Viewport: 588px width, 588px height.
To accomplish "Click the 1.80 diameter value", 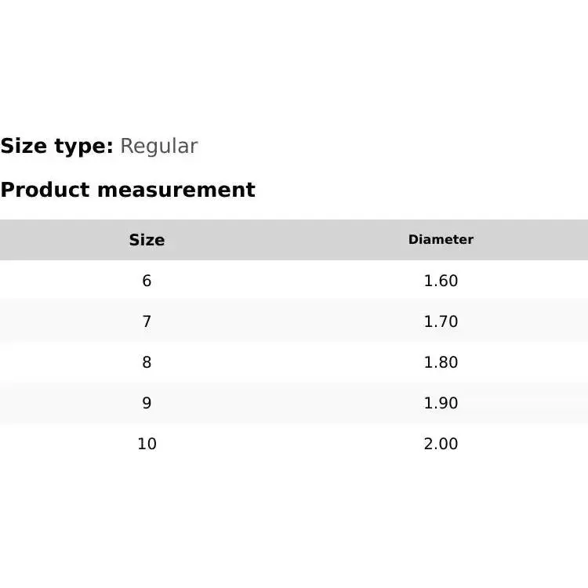I will click(441, 362).
